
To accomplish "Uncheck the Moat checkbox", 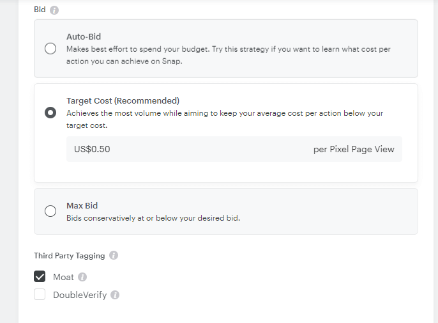I will point(40,276).
